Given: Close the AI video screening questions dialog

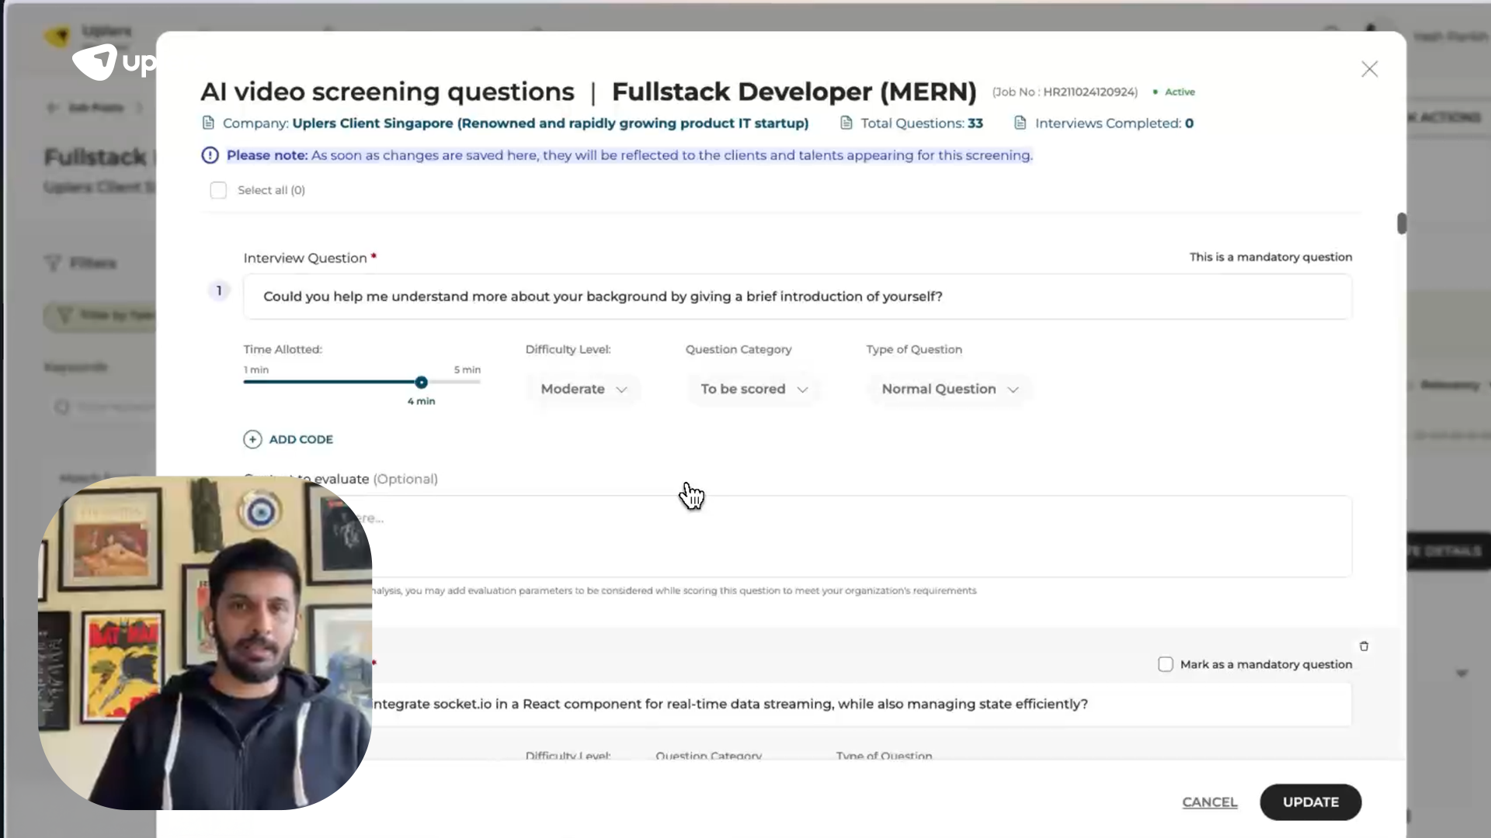Looking at the screenshot, I should [1369, 69].
